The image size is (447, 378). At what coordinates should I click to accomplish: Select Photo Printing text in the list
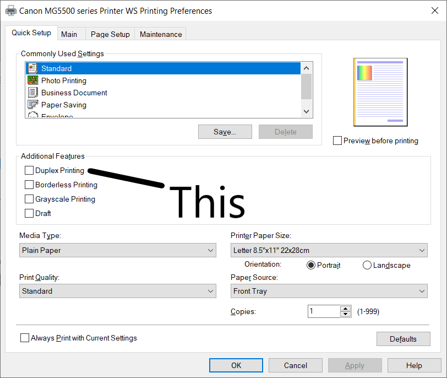click(64, 81)
